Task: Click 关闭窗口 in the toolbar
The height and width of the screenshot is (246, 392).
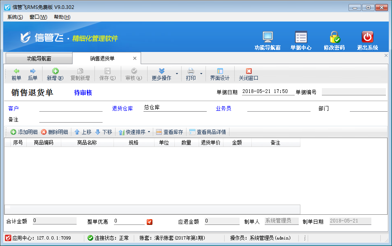Action: (248, 74)
